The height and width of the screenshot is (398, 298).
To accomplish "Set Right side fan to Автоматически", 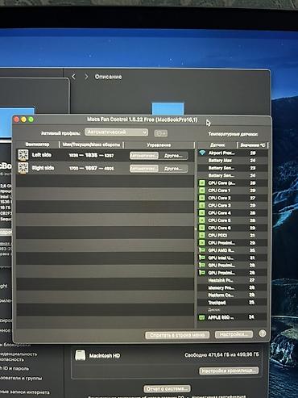I will click(x=144, y=169).
